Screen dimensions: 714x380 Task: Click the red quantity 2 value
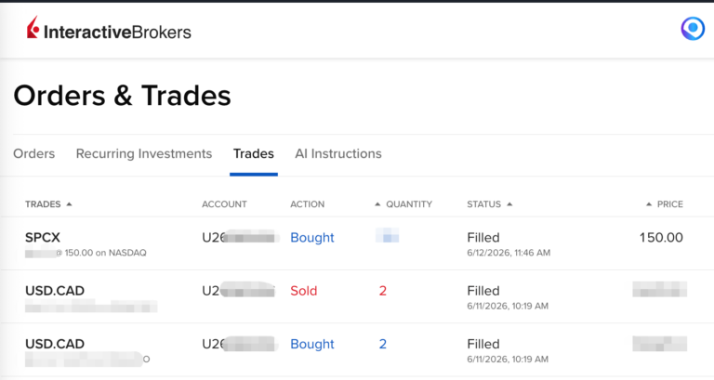(x=383, y=291)
